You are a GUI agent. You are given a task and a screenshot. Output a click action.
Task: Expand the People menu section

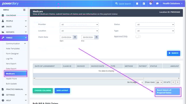(14, 21)
